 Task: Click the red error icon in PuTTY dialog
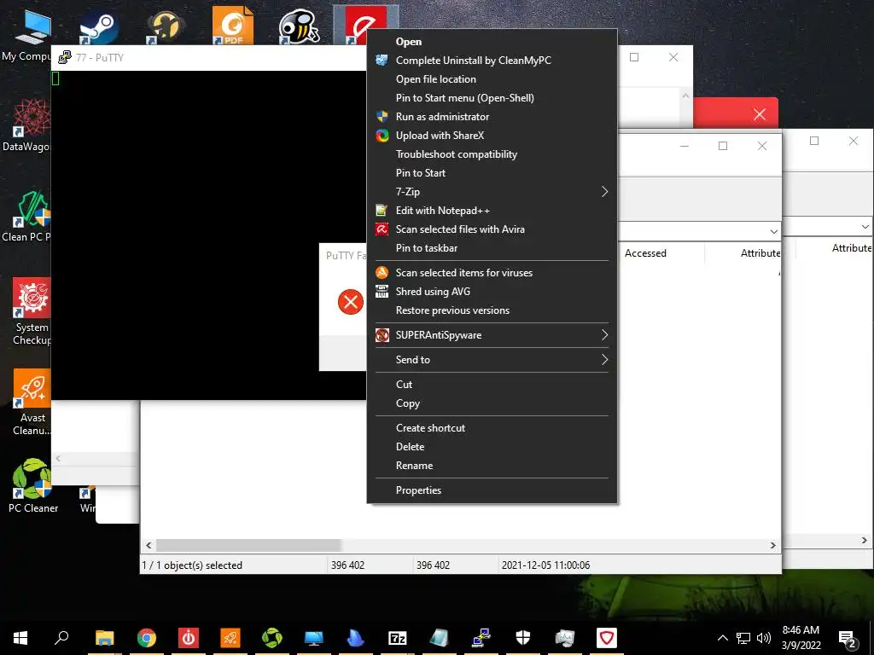point(351,302)
